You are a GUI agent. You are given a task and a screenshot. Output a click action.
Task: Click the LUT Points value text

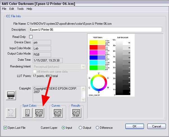(45, 76)
